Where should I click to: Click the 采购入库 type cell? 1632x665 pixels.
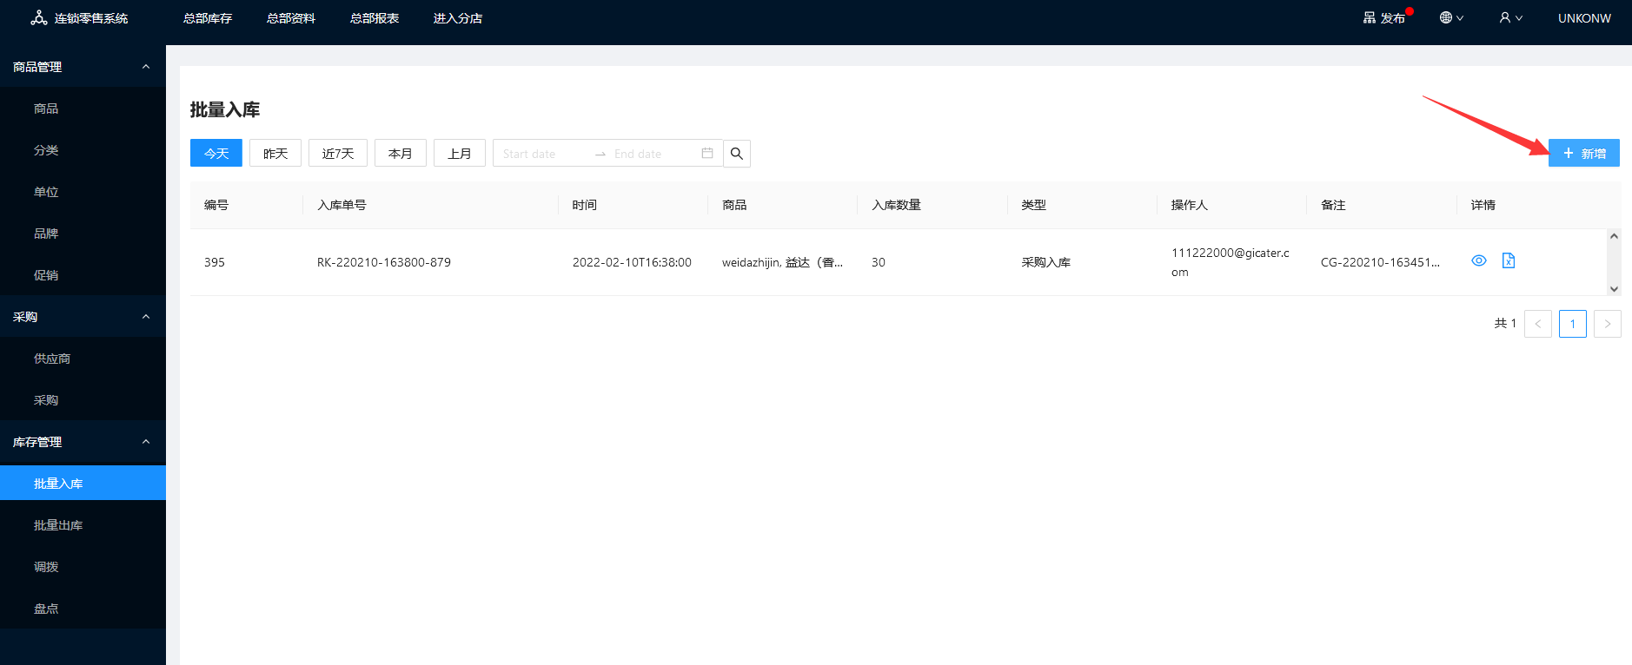(x=1046, y=262)
